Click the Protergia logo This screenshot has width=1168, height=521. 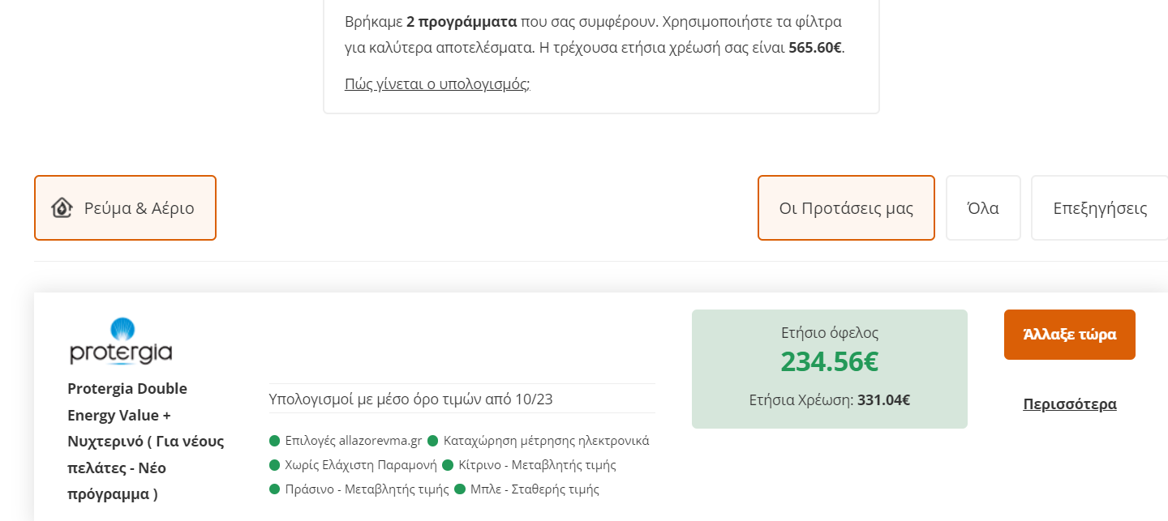click(x=121, y=341)
